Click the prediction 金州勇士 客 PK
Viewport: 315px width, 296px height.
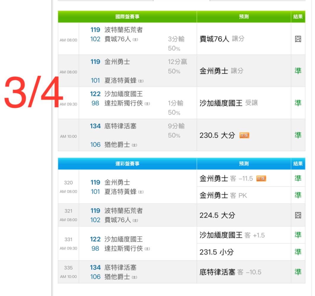point(223,195)
